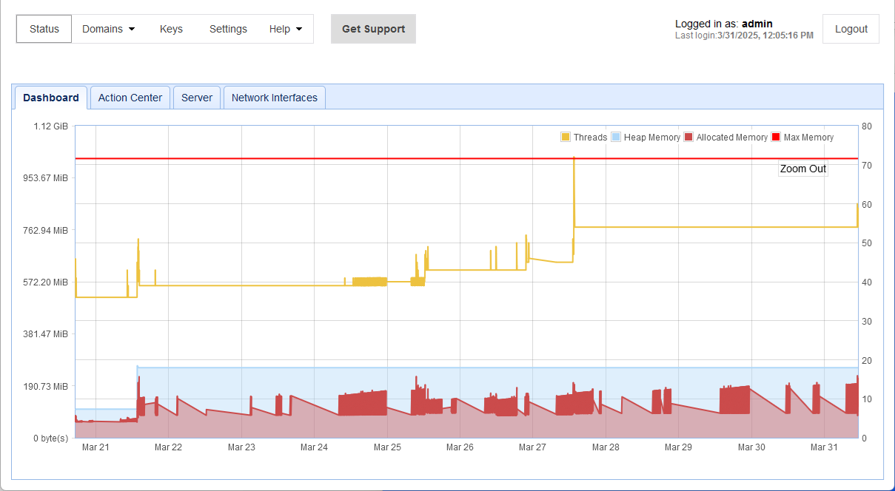Toggle the Max Memory red swatch

pos(776,138)
